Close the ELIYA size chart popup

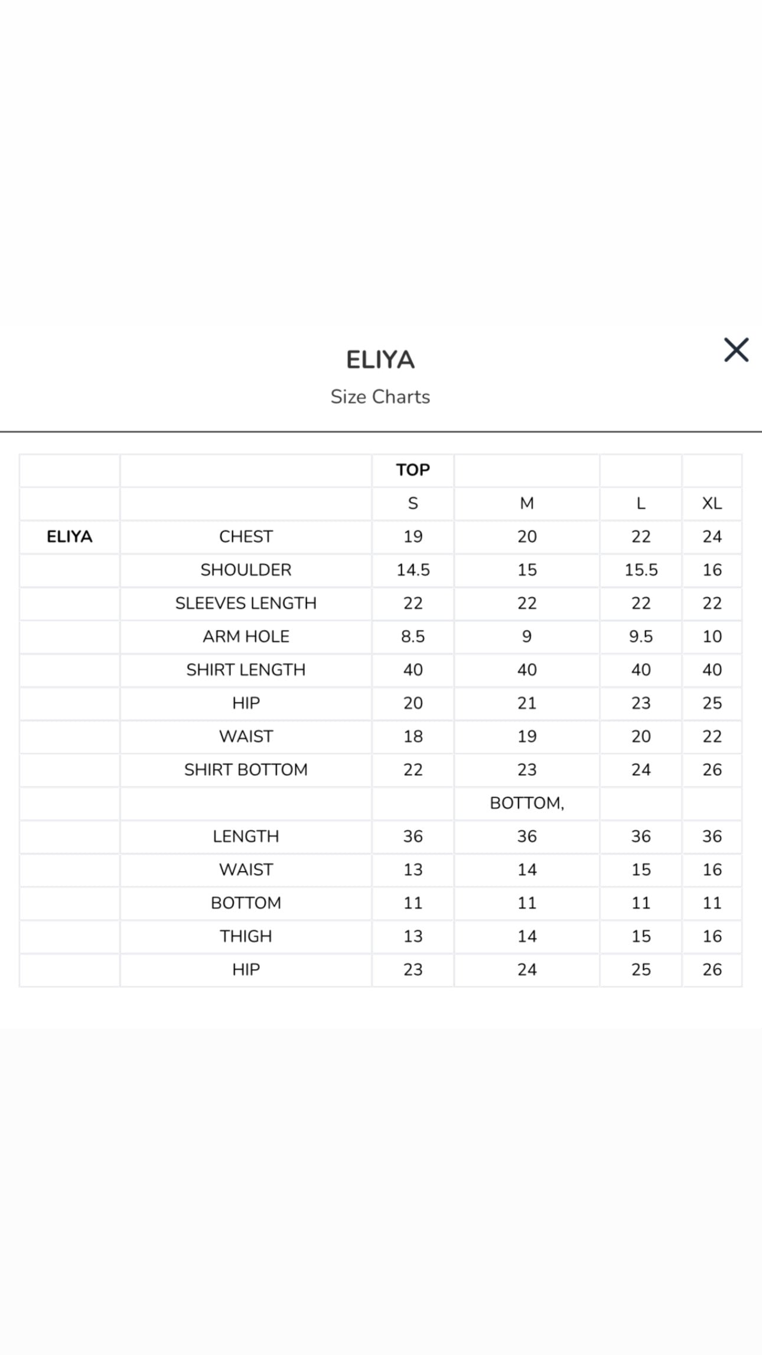(x=736, y=350)
